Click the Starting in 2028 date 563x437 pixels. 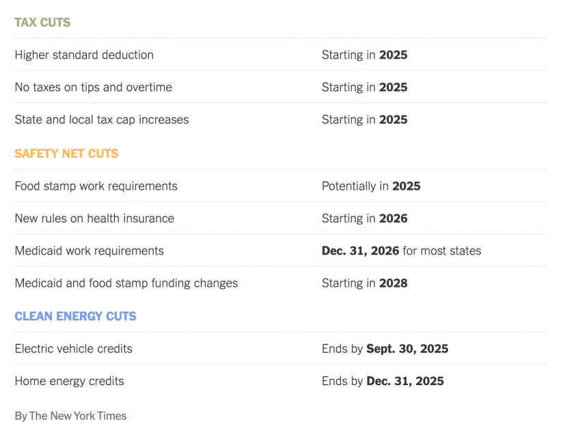[364, 283]
